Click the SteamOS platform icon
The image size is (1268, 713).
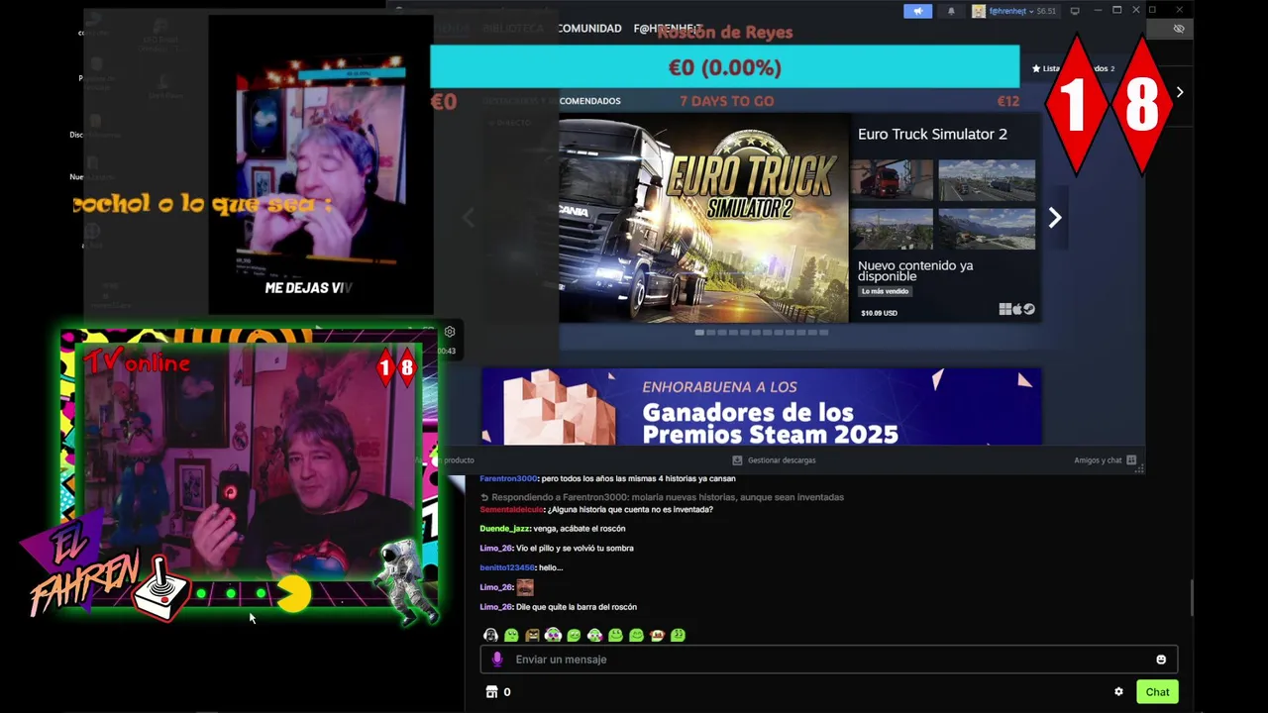1029,309
